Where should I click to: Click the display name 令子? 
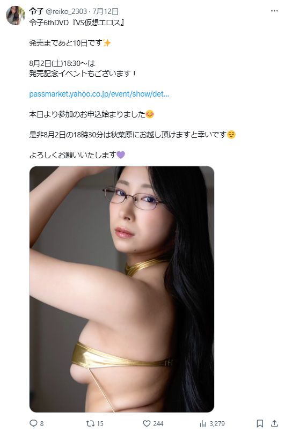(36, 11)
